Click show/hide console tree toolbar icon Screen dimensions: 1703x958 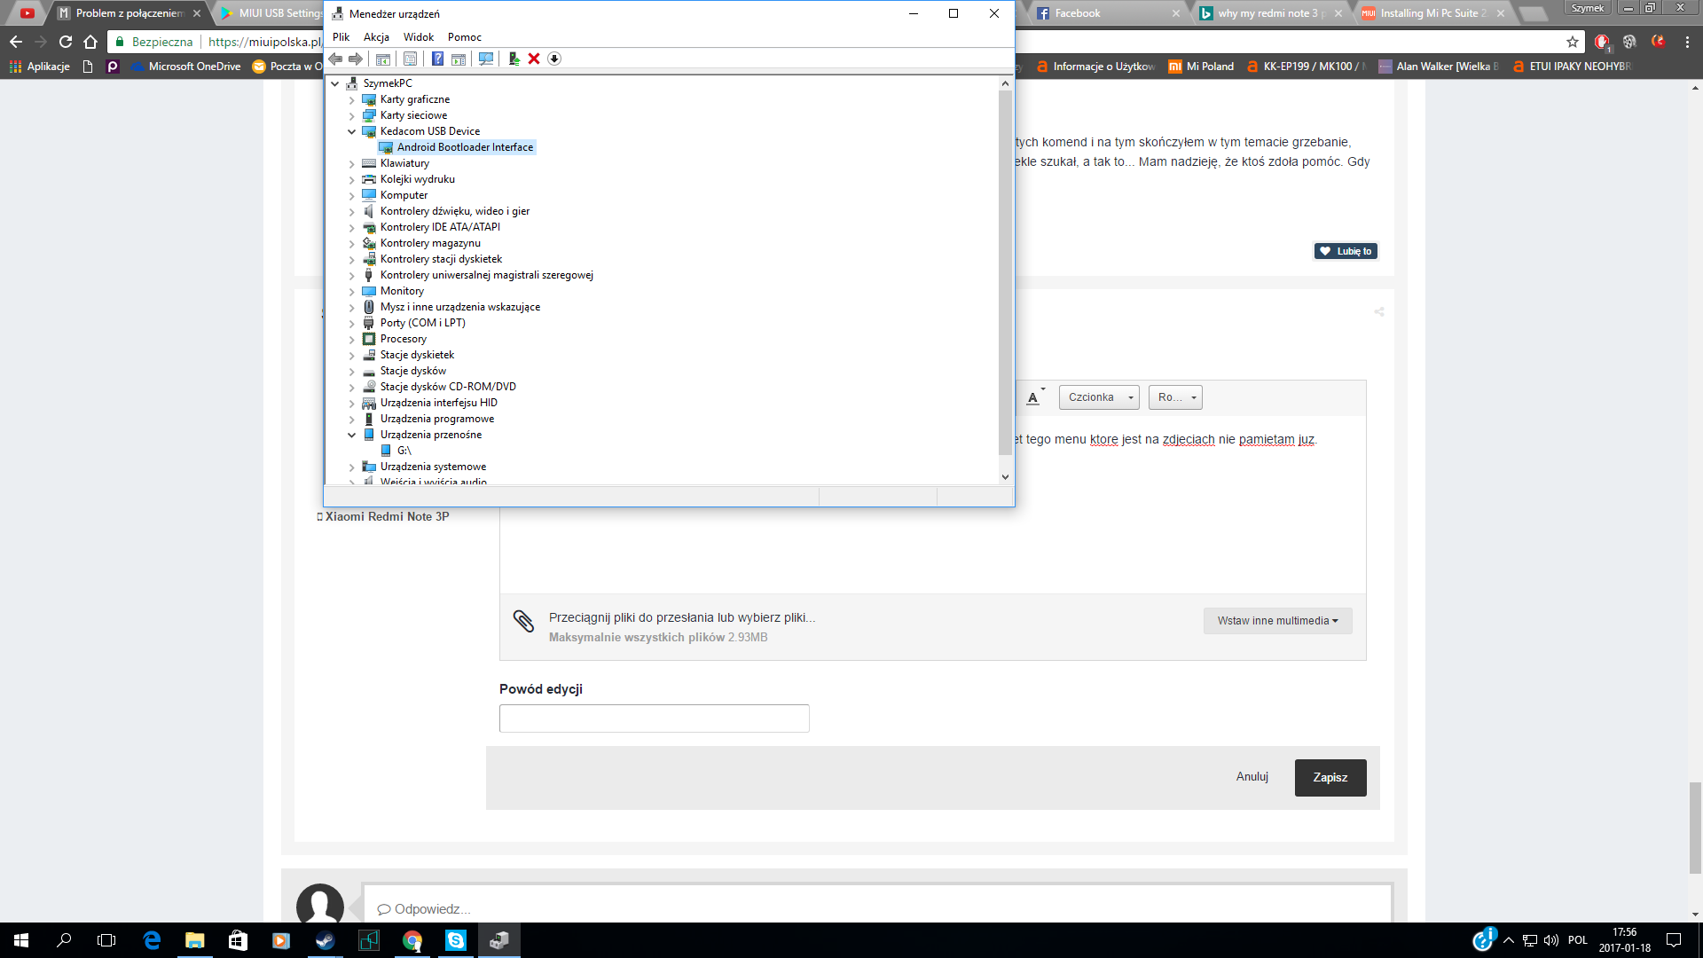click(383, 59)
